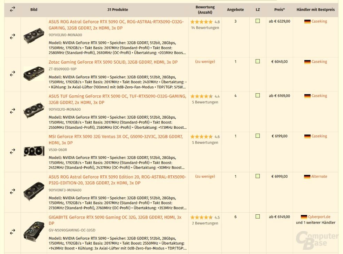Click compare arrows for Zotac SOLID row
Image resolution: width=343 pixels, height=254 pixels.
(x=13, y=73)
